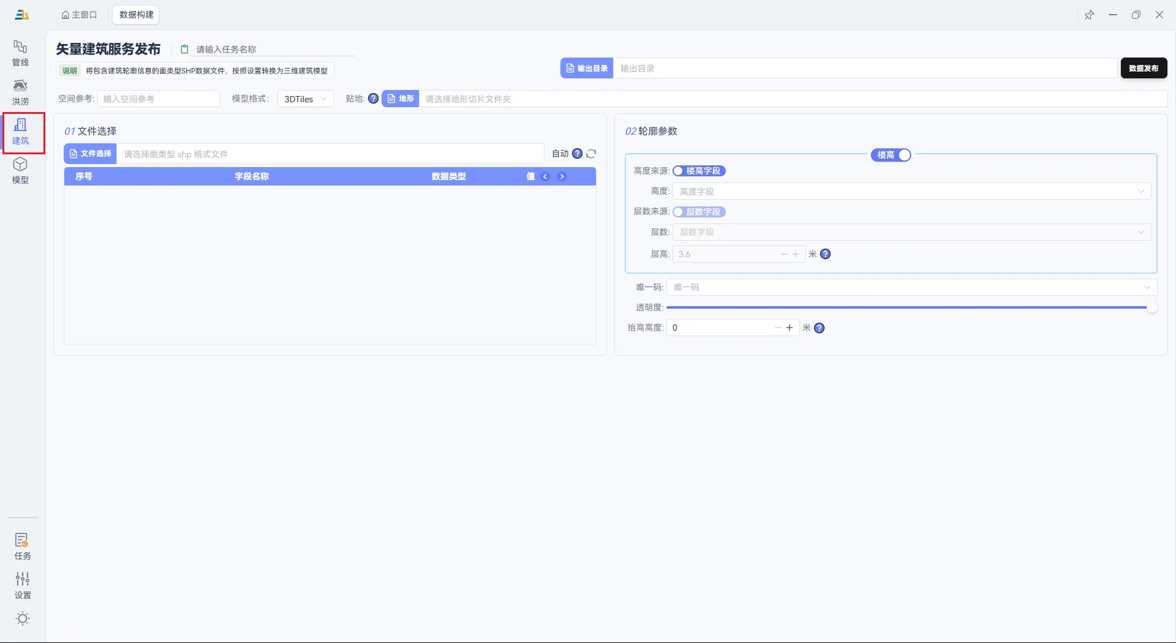Click the 空间参考 input field
Image resolution: width=1176 pixels, height=643 pixels.
tap(159, 99)
